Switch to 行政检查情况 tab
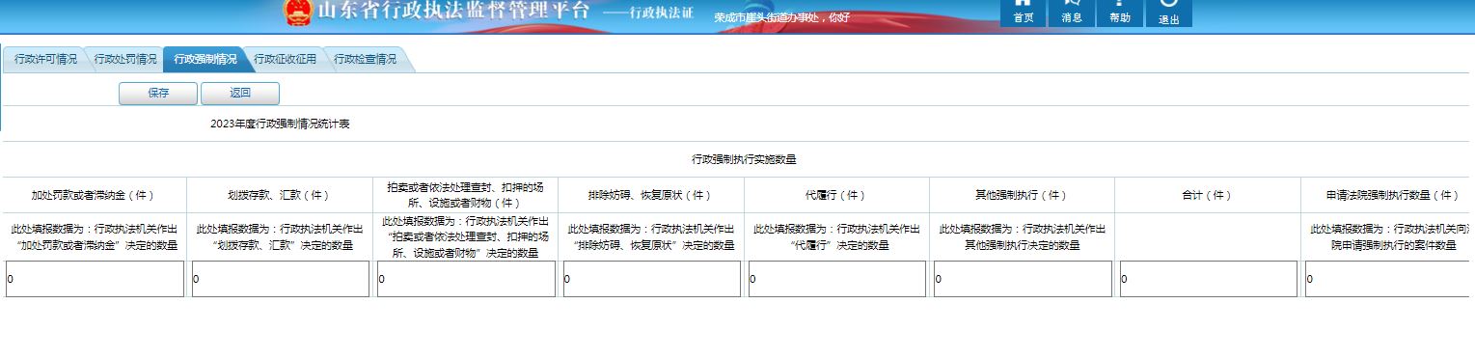 point(365,59)
